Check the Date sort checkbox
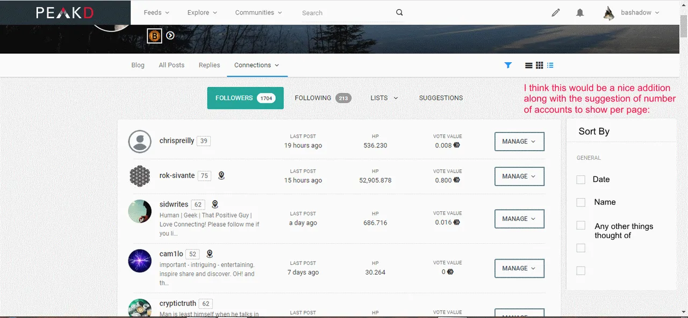The width and height of the screenshot is (688, 318). click(x=580, y=180)
